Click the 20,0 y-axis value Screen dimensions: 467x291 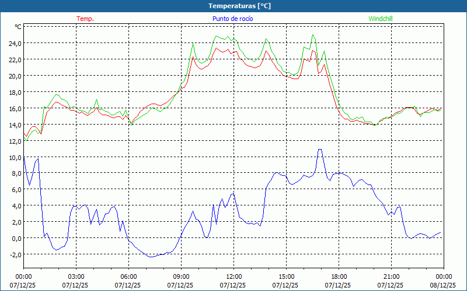click(14, 76)
